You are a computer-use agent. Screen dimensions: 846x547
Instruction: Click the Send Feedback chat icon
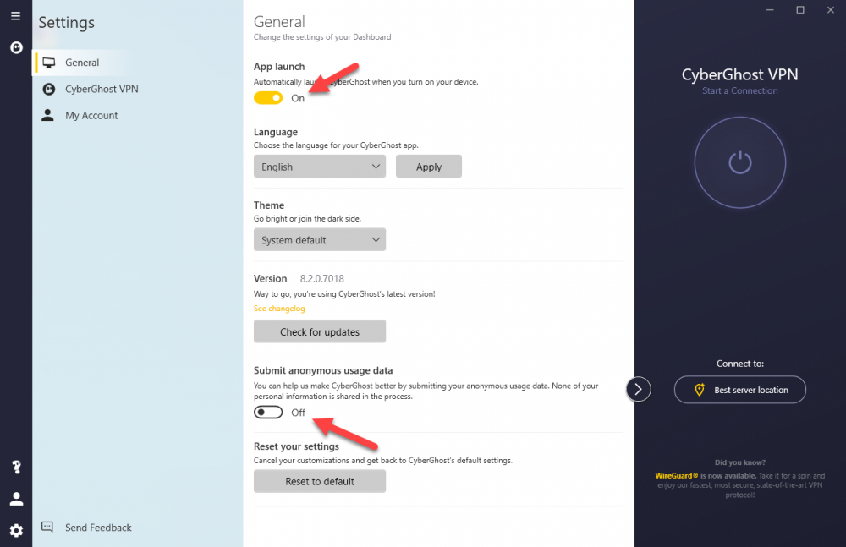point(48,527)
